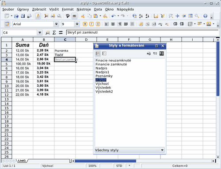Apply percent number format icon
The image size is (221, 169).
(x=147, y=24)
